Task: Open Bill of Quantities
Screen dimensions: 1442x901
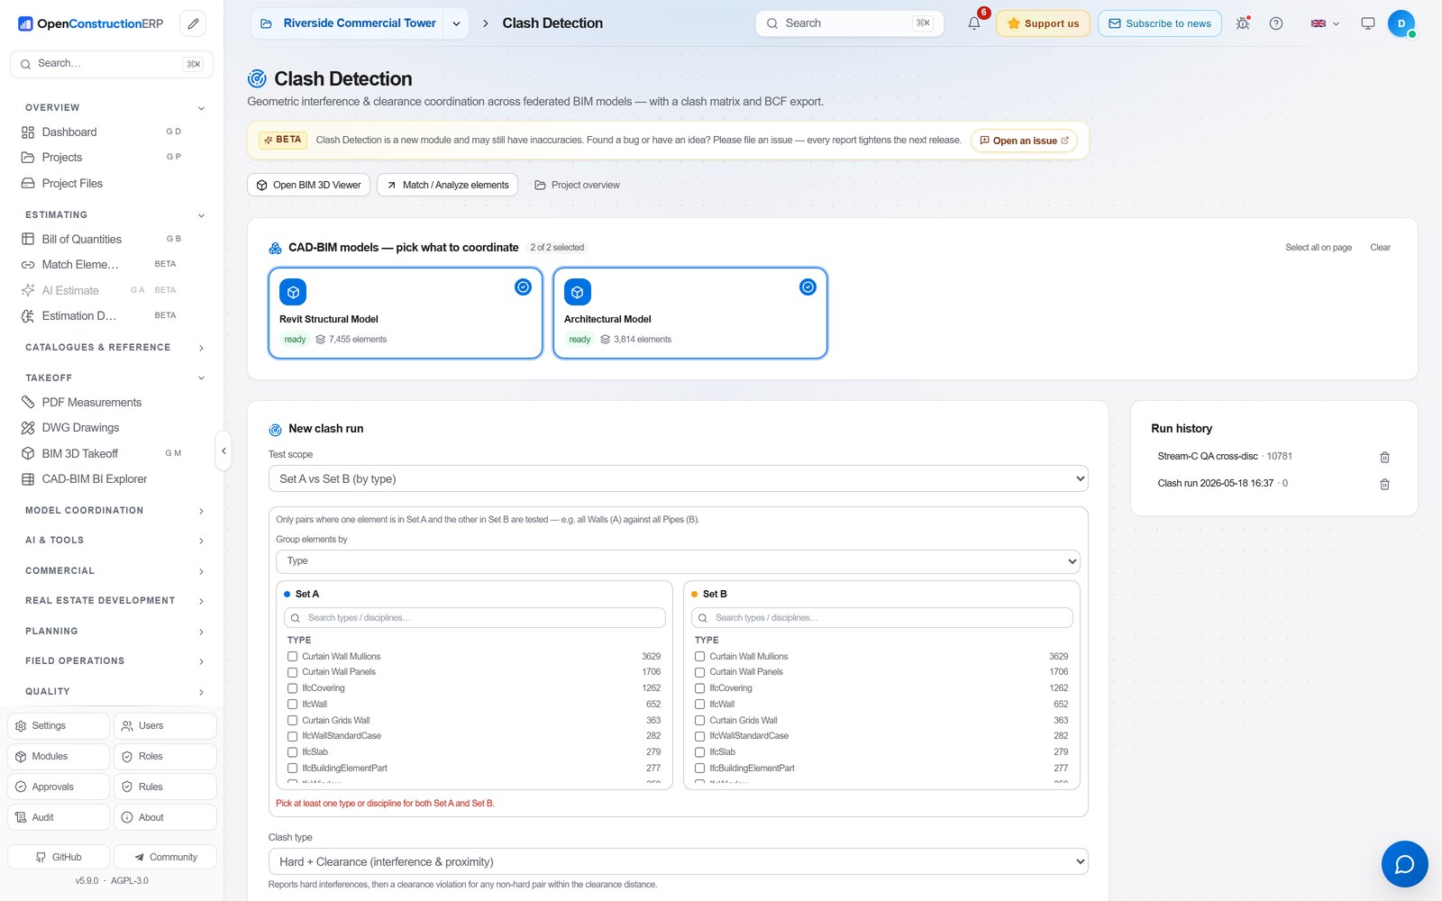Action: 112,239
